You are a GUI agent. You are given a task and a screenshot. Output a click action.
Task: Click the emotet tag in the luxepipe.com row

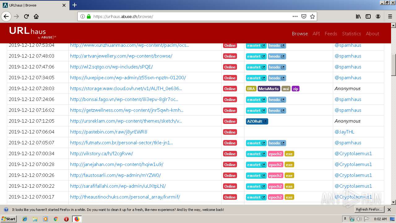point(256,78)
